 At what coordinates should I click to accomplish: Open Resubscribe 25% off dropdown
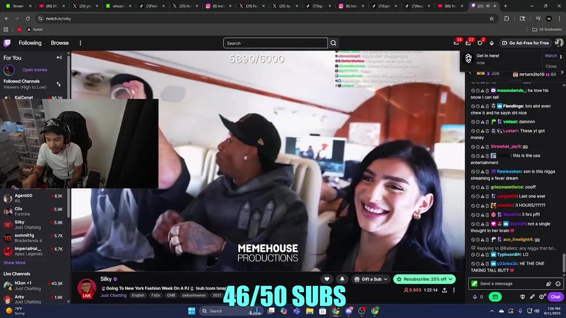[424, 279]
